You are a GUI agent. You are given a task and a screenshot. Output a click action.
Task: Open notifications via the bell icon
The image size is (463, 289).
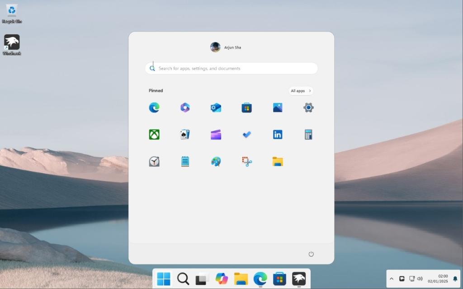pyautogui.click(x=456, y=279)
